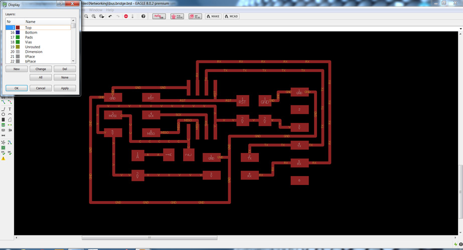463x250 pixels.
Task: Toggle layer number 18 visibility
Action: pyautogui.click(x=13, y=42)
